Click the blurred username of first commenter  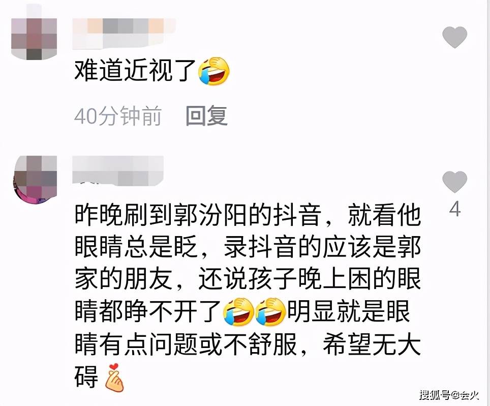124,34
